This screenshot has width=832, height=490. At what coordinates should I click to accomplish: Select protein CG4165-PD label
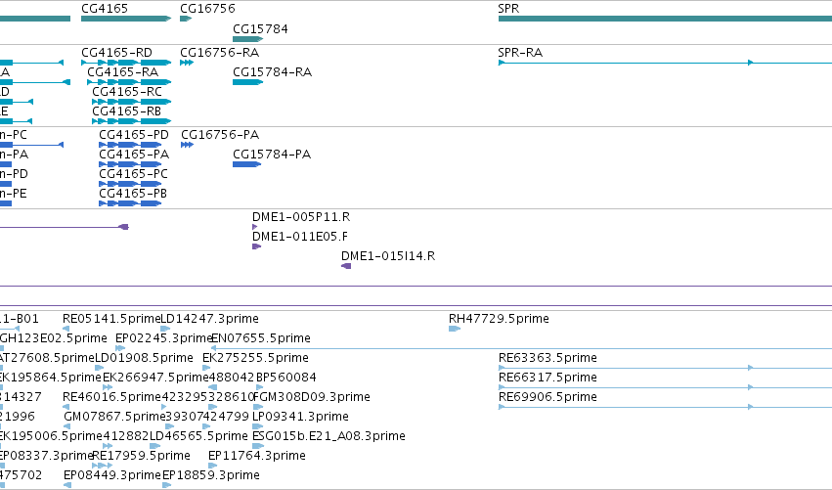click(x=134, y=135)
